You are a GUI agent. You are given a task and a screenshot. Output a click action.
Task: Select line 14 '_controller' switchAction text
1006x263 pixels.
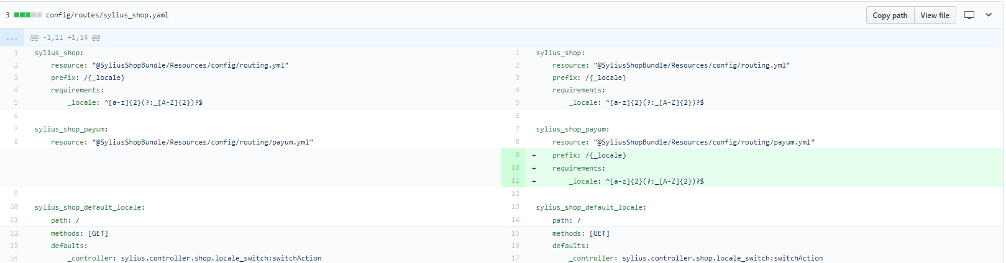[x=194, y=258]
